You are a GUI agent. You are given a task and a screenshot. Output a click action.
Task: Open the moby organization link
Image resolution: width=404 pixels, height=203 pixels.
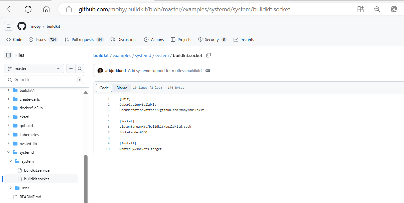pos(36,26)
